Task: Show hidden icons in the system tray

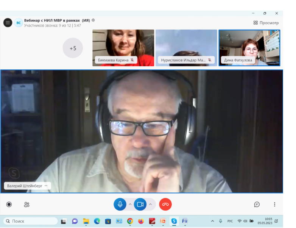Action: tap(212, 221)
